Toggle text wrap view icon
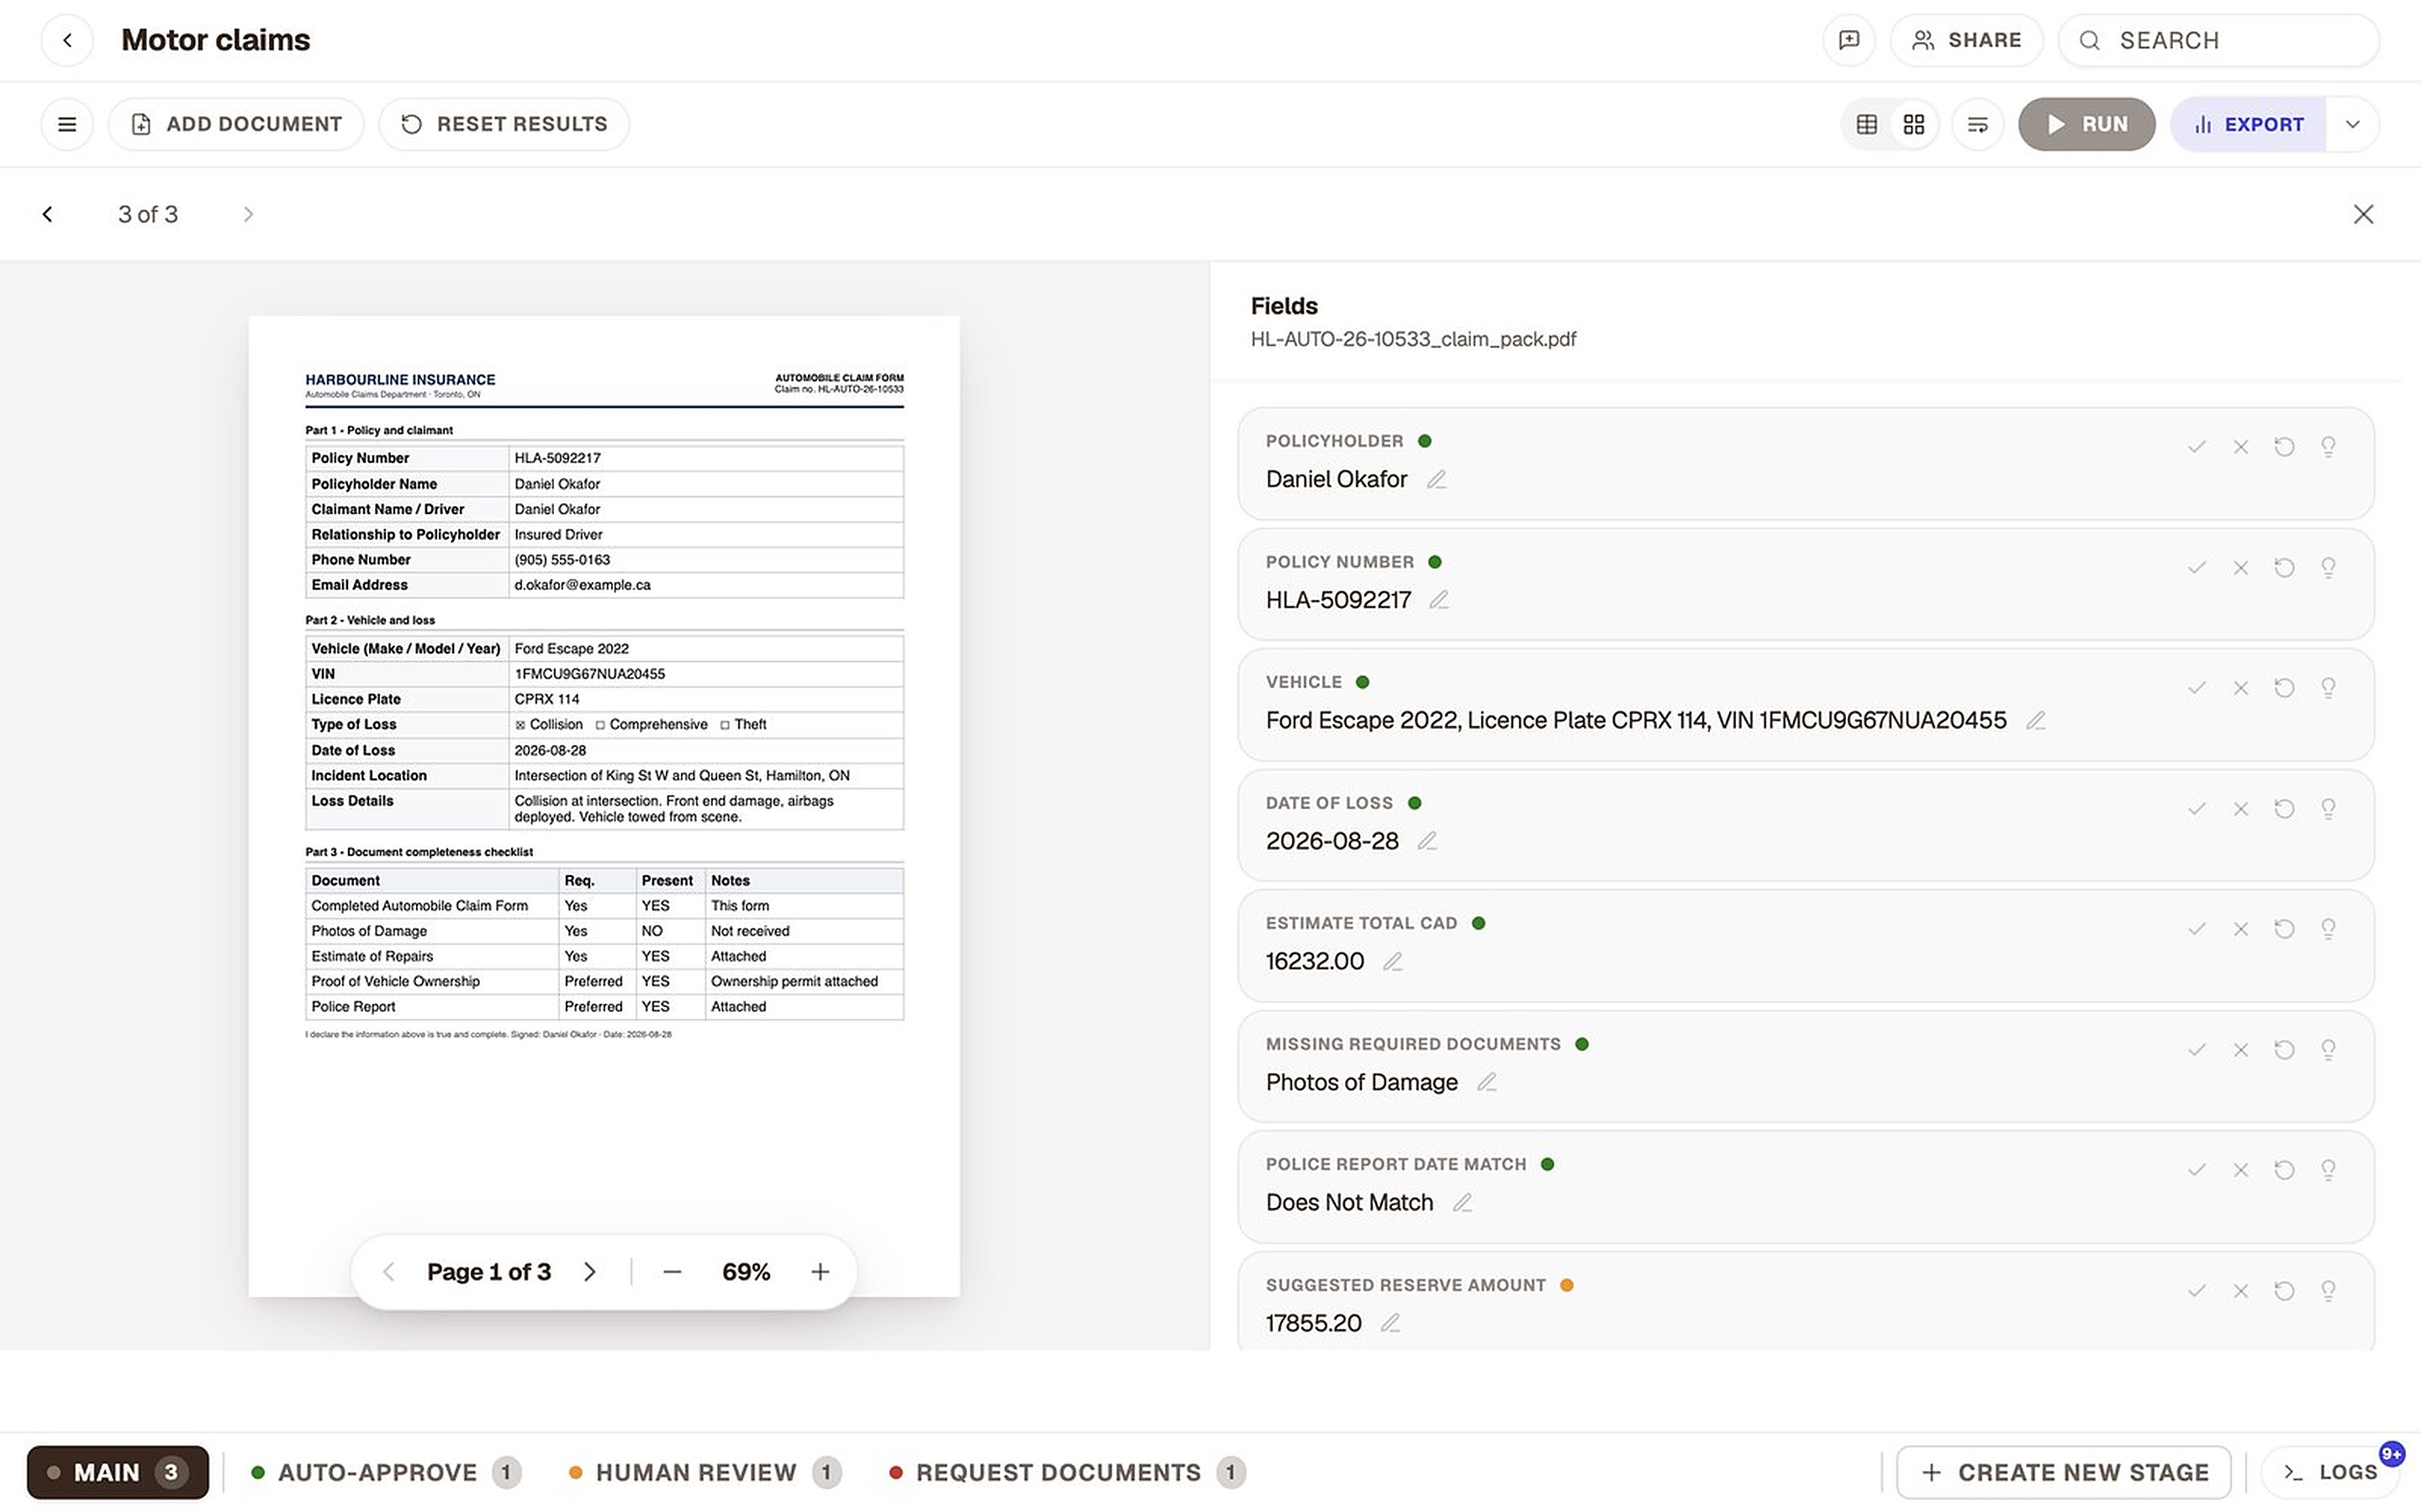 (x=1978, y=124)
